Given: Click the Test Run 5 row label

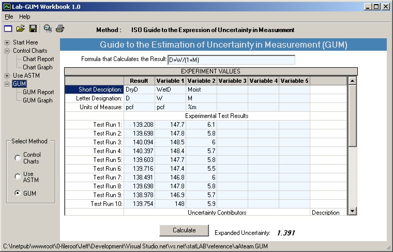Looking at the screenshot, I should [94, 160].
